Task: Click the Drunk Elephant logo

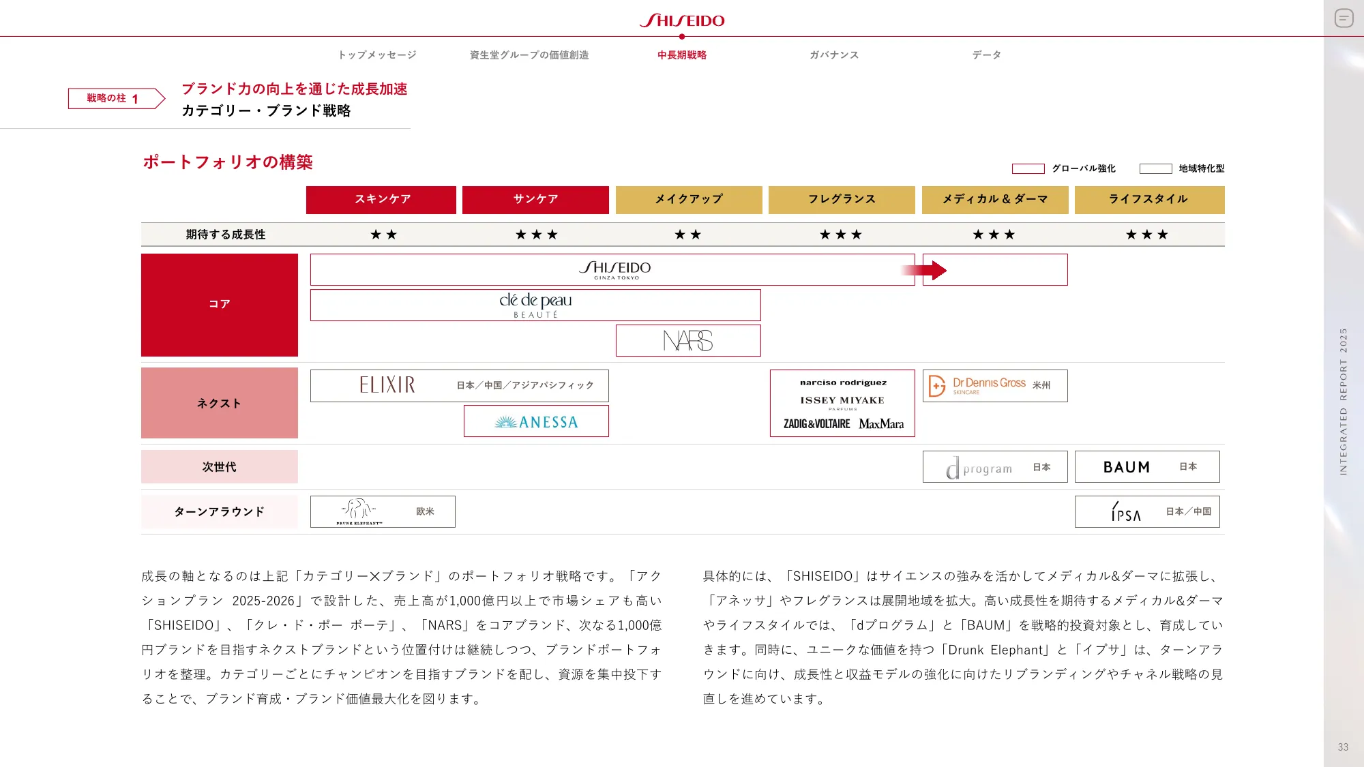Action: [x=359, y=512]
